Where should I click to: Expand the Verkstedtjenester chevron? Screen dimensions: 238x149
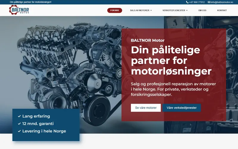coord(187,10)
